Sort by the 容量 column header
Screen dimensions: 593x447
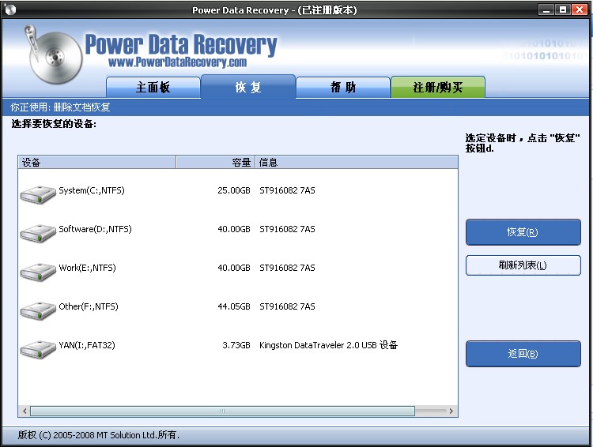[x=216, y=163]
